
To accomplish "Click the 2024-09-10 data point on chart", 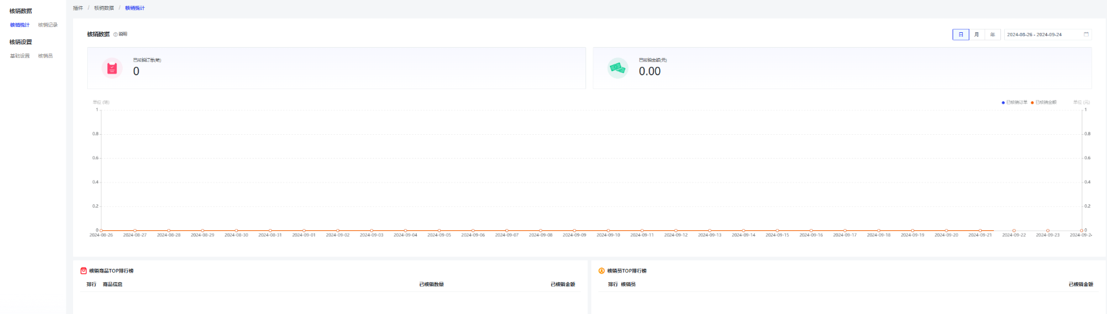I will [608, 230].
